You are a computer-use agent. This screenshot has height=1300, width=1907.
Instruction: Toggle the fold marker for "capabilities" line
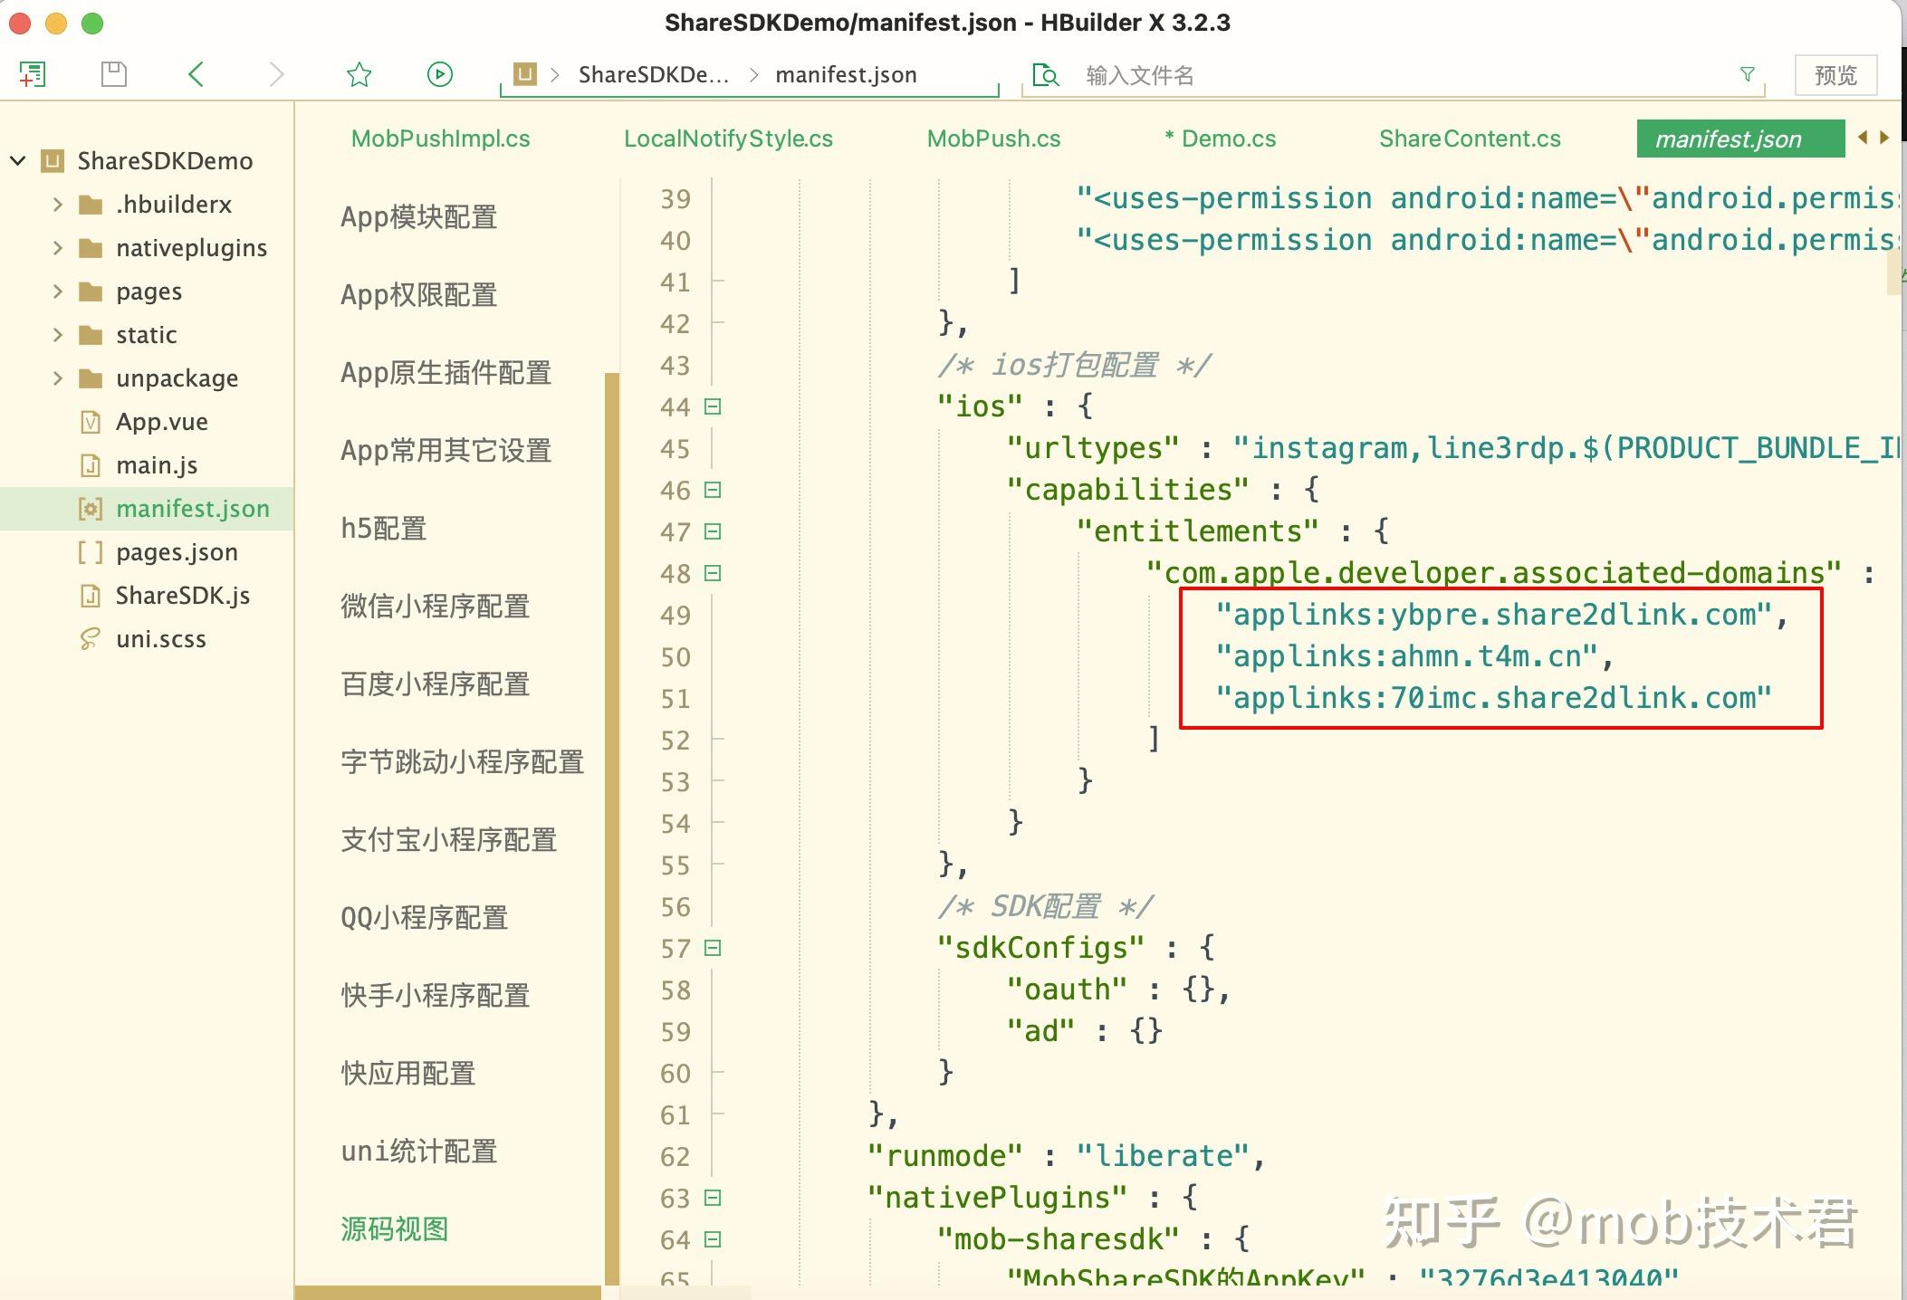(x=713, y=490)
